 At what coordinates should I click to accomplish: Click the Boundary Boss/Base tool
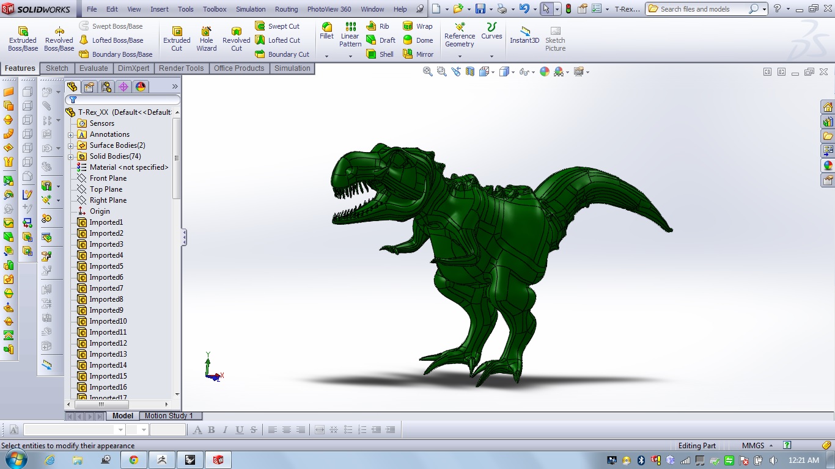116,54
